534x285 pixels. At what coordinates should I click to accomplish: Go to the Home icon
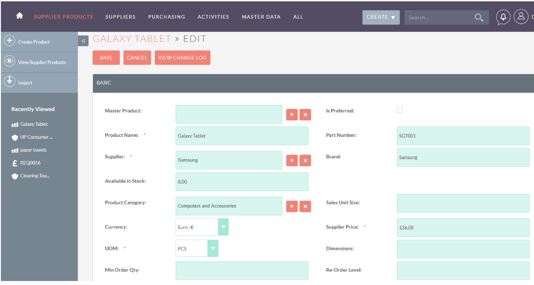click(x=19, y=16)
